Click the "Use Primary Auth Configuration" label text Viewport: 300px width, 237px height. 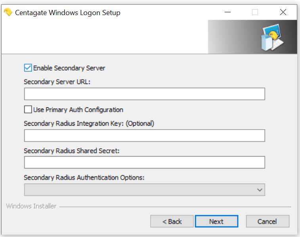tap(78, 110)
